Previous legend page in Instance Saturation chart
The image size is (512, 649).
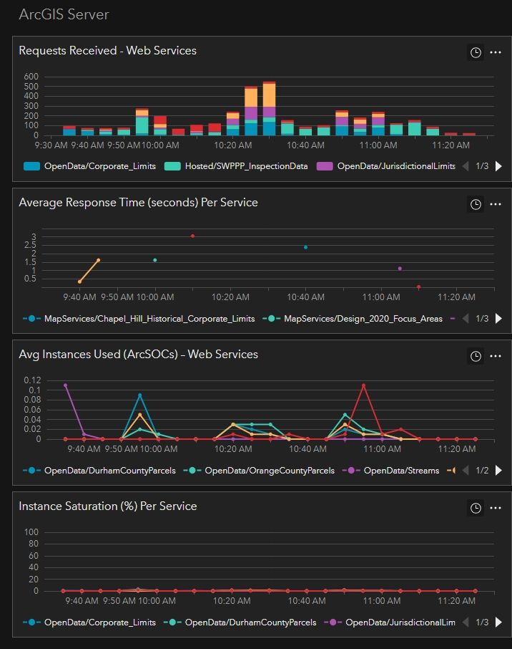(x=466, y=622)
